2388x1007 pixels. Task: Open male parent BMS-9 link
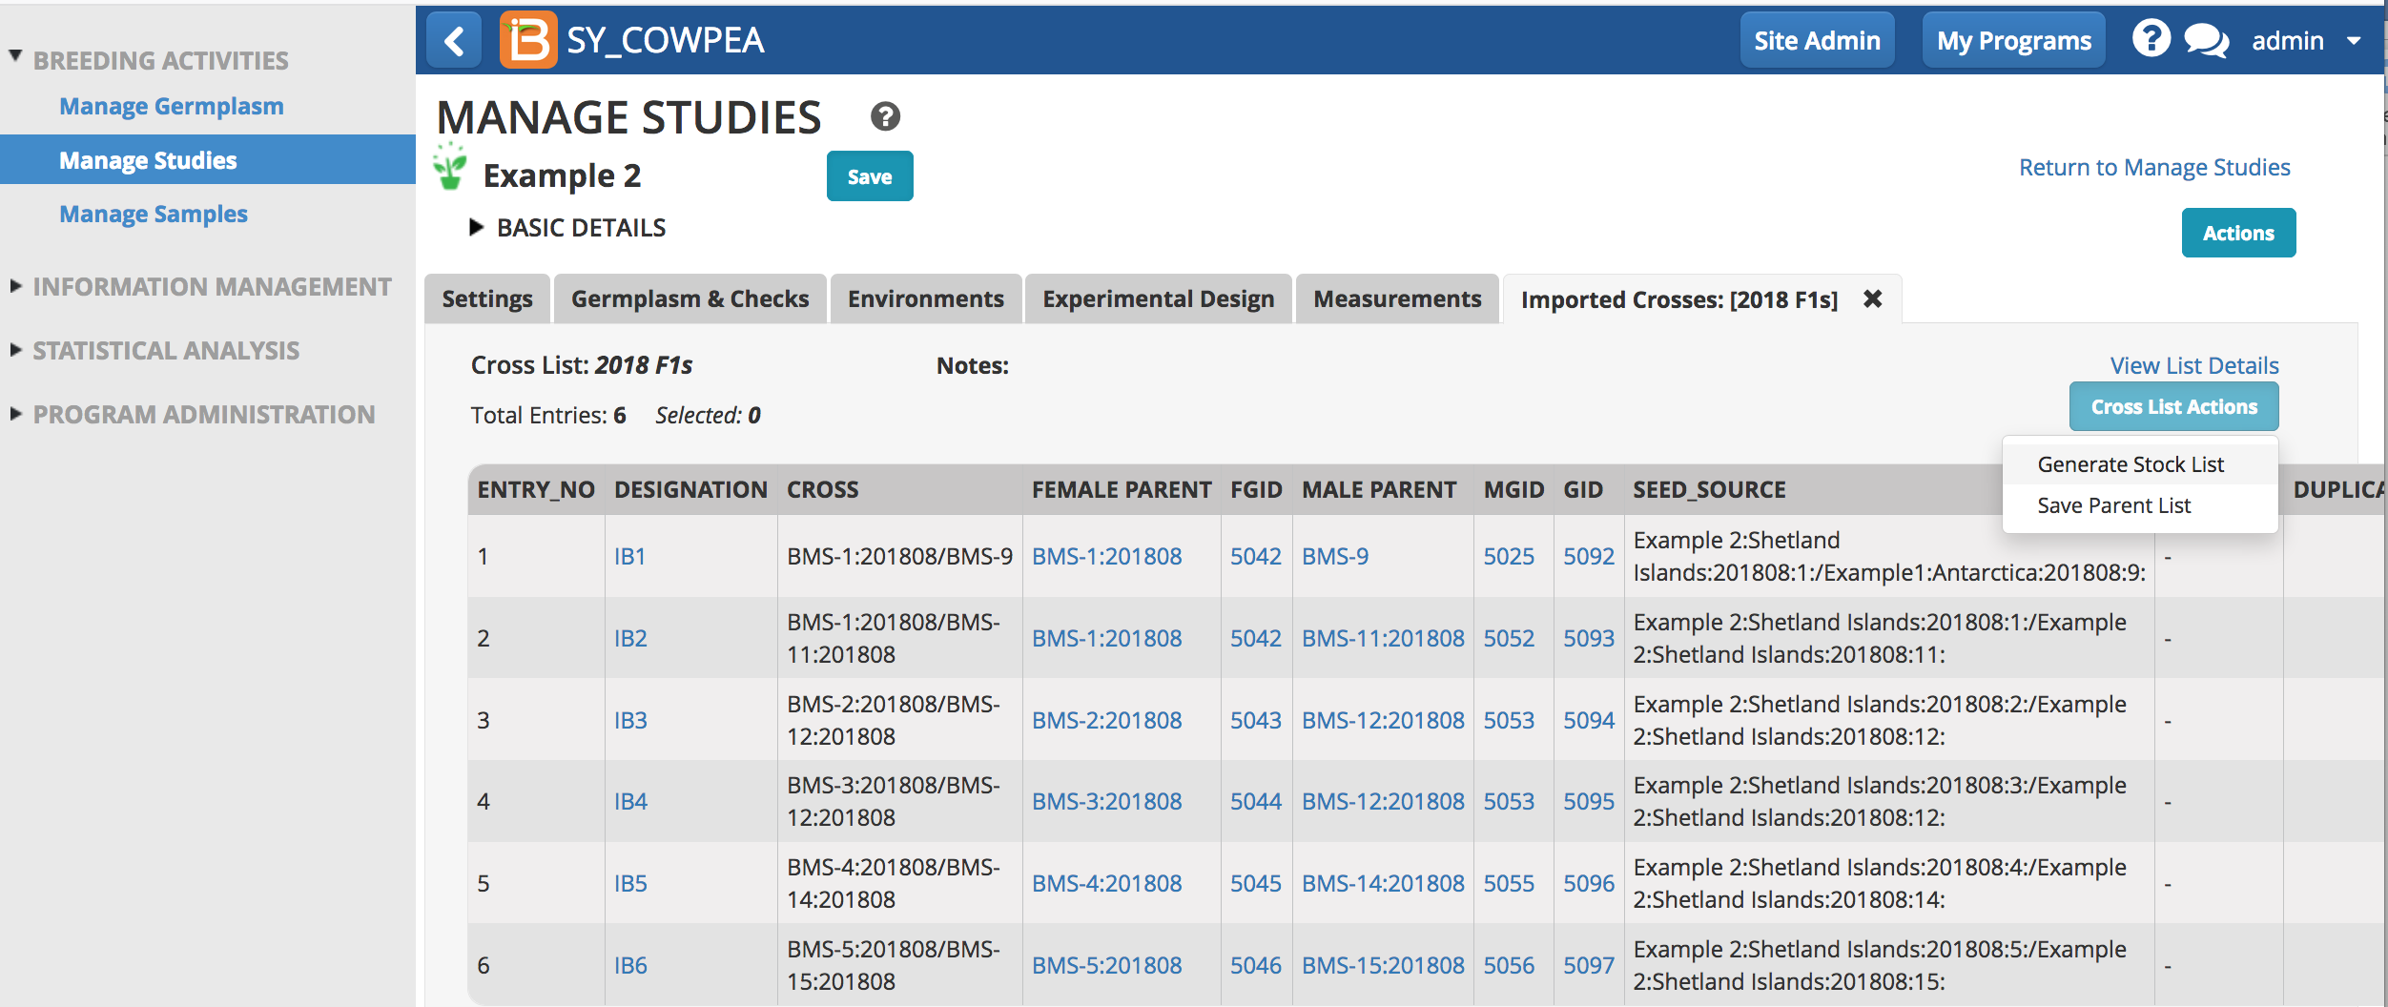point(1335,556)
